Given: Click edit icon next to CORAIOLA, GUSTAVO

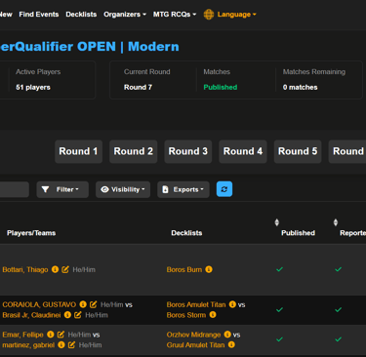Looking at the screenshot, I should click(x=93, y=304).
